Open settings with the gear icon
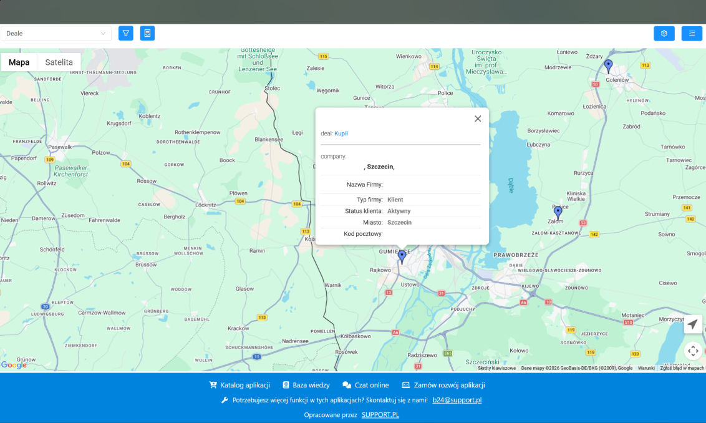 click(664, 33)
